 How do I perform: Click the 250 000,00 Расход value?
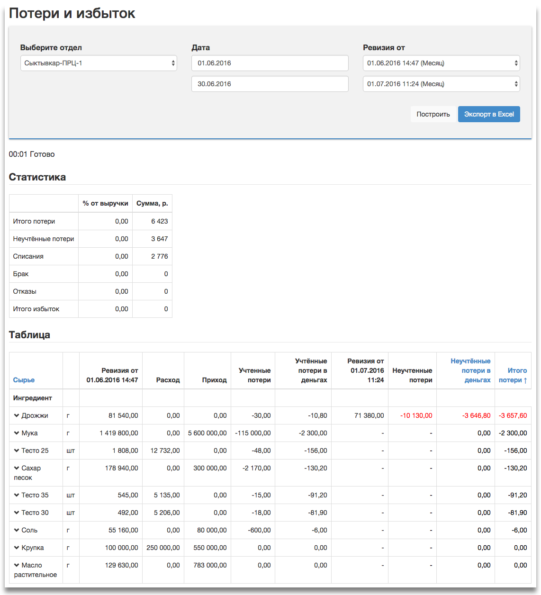[163, 548]
